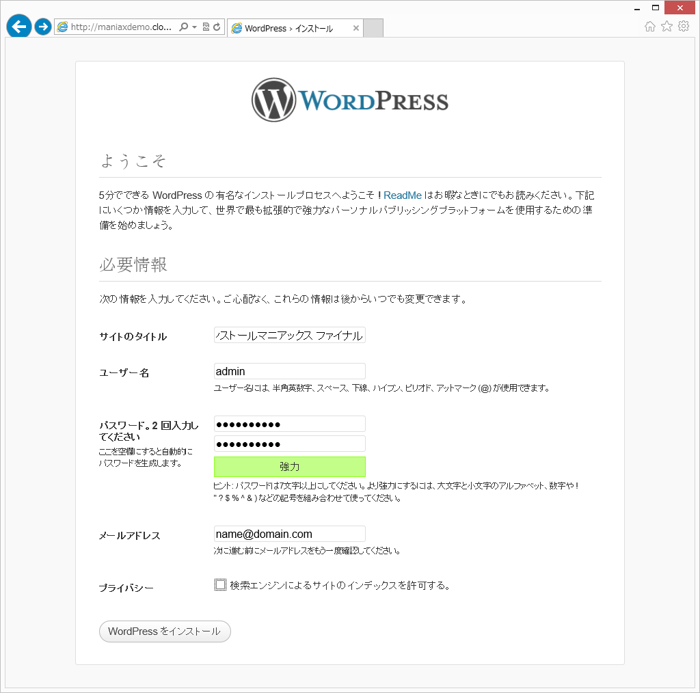Click the second password confirmation field
This screenshot has width=700, height=693.
coord(290,444)
